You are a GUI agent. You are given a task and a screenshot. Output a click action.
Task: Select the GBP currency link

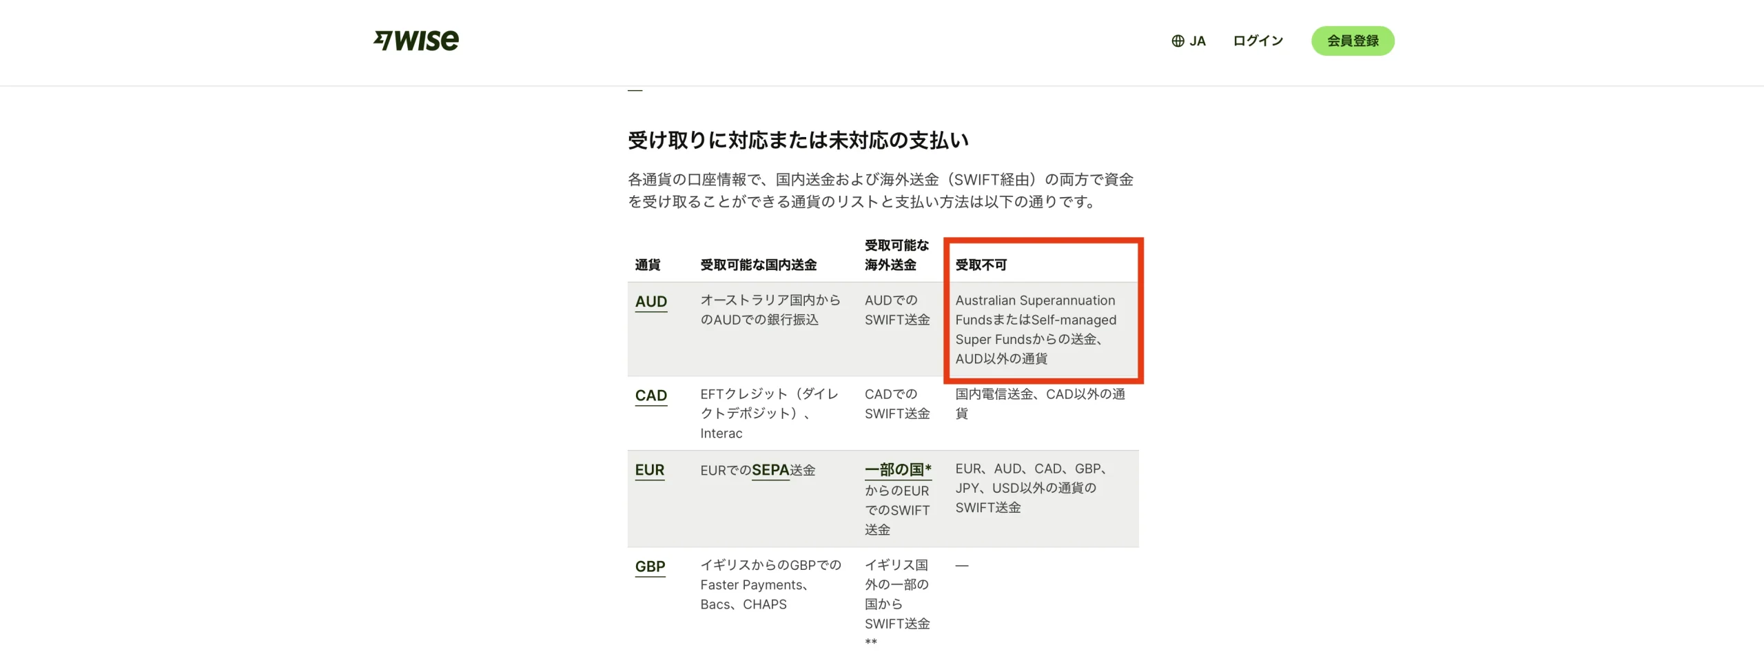click(650, 566)
